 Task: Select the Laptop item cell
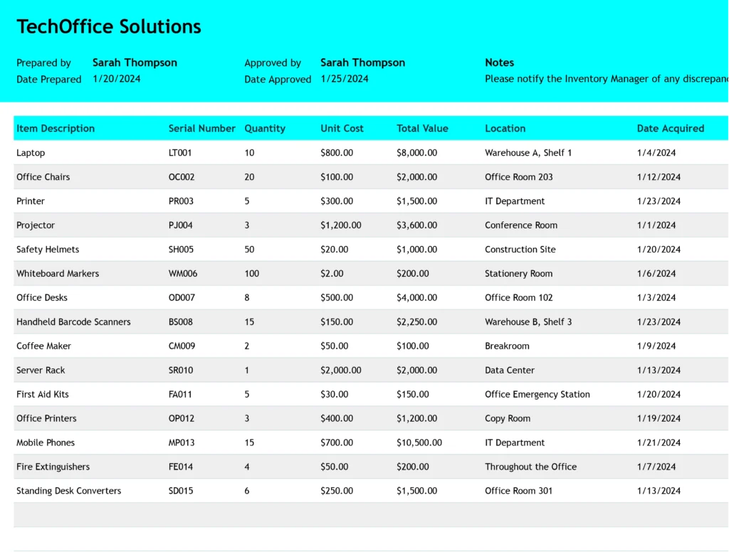click(x=31, y=153)
